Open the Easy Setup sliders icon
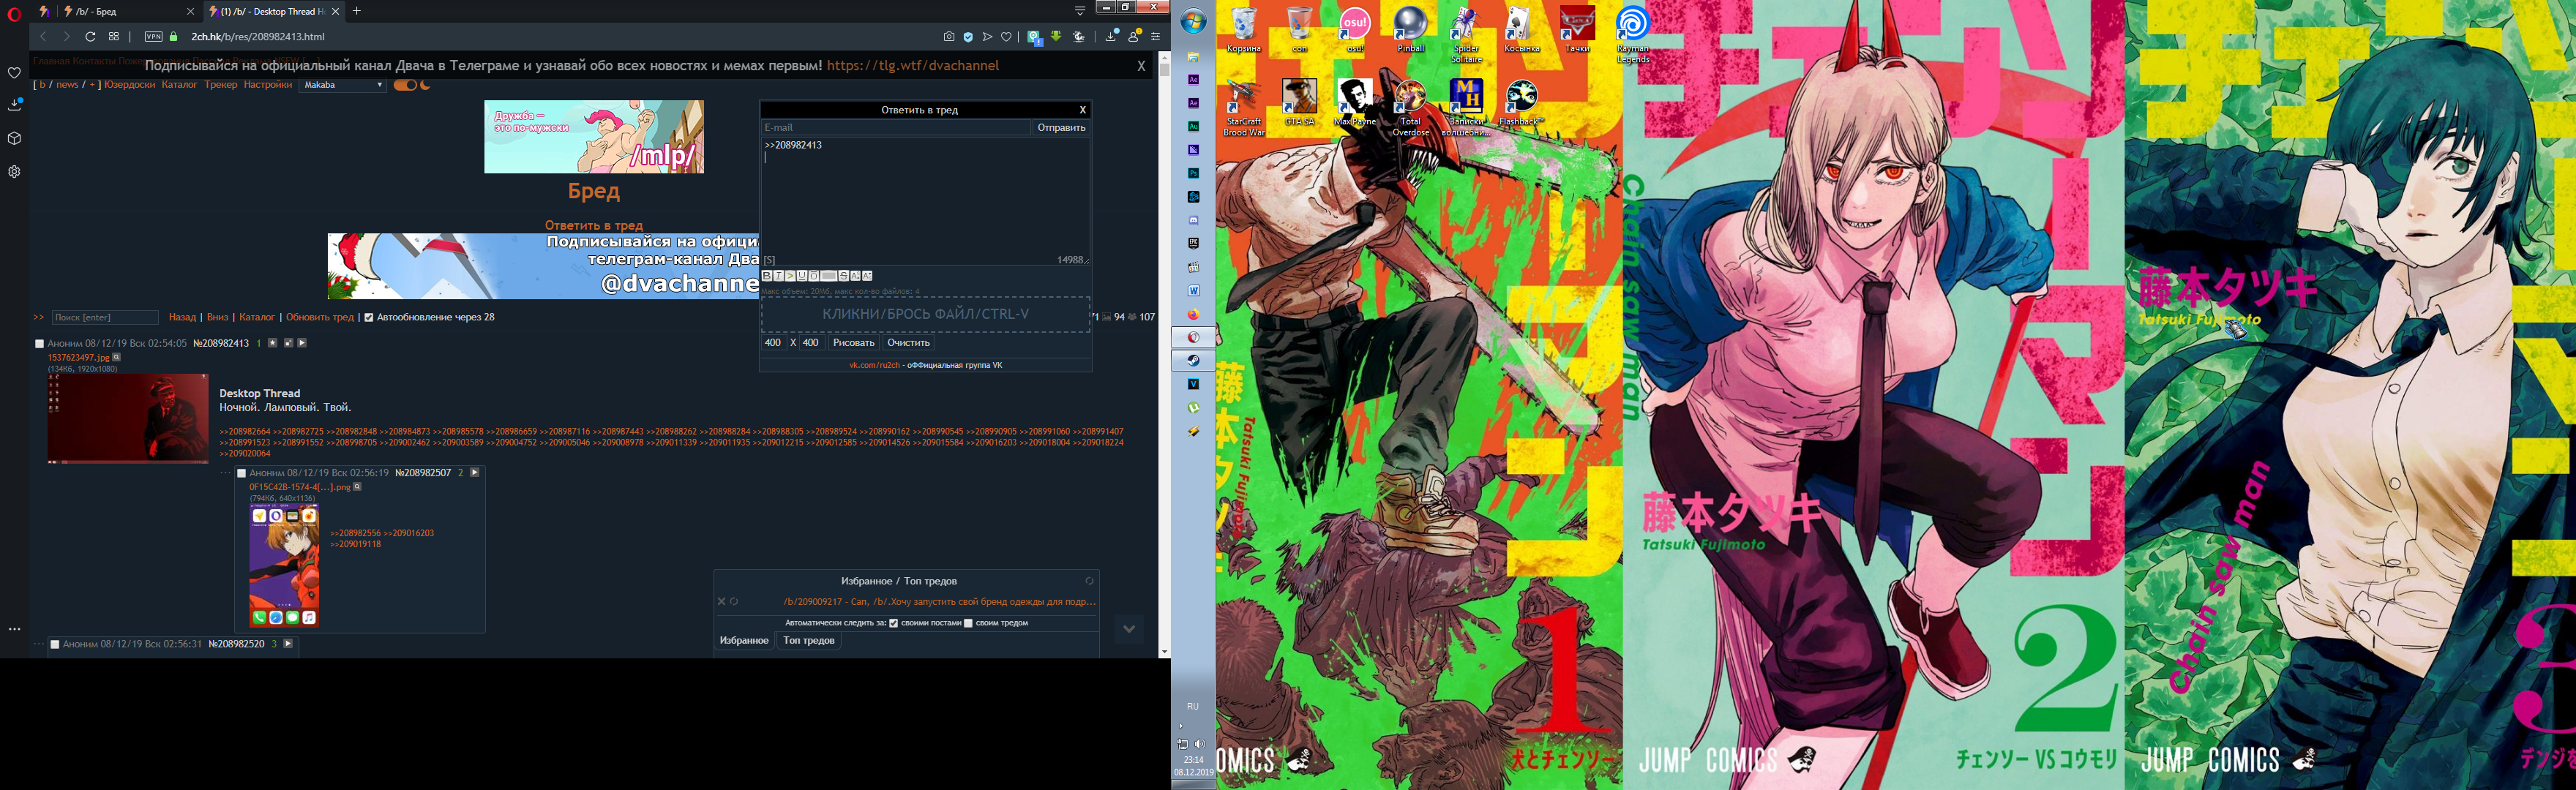The height and width of the screenshot is (790, 2576). click(x=1155, y=37)
